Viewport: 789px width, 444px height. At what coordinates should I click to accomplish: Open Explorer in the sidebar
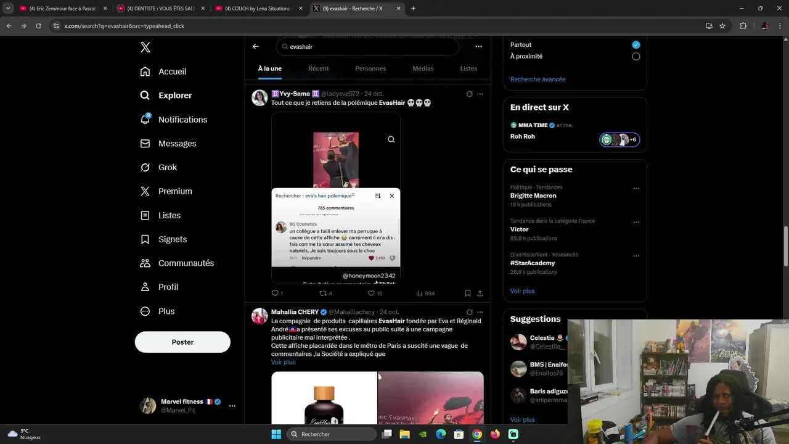(x=166, y=96)
